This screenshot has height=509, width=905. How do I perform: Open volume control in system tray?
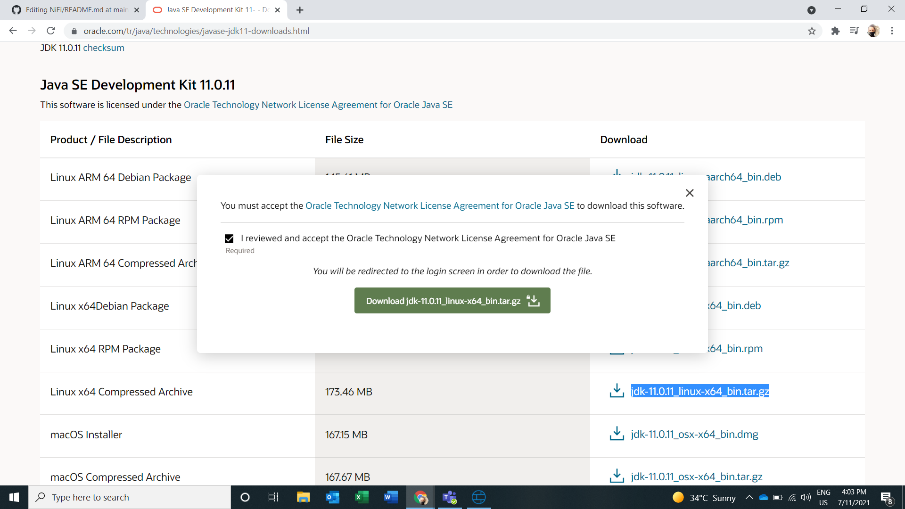806,497
